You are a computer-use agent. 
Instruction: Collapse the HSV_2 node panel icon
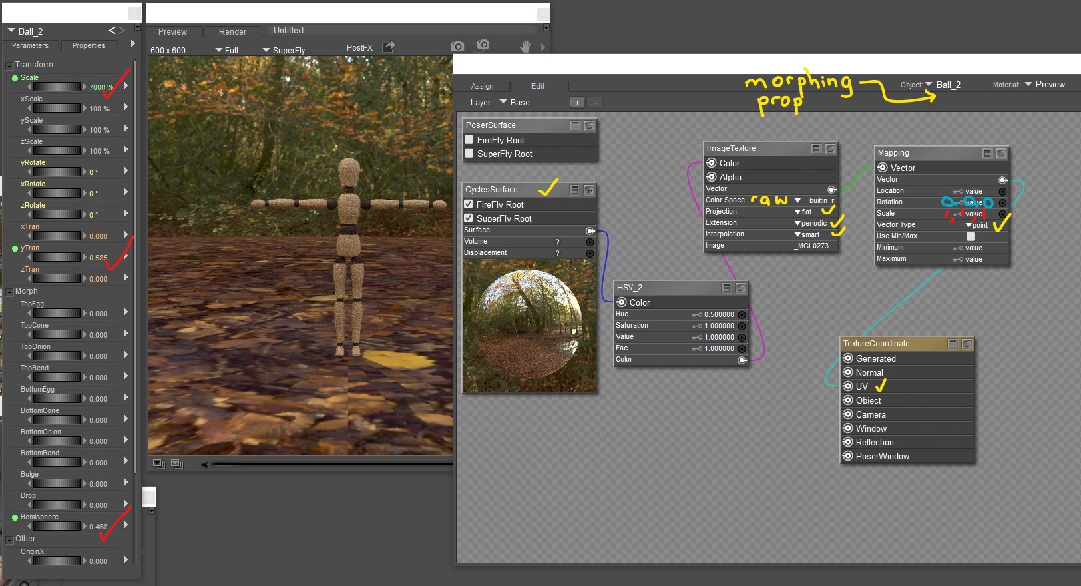coord(727,288)
